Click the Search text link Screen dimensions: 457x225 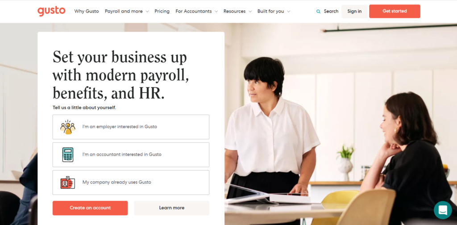(x=331, y=11)
